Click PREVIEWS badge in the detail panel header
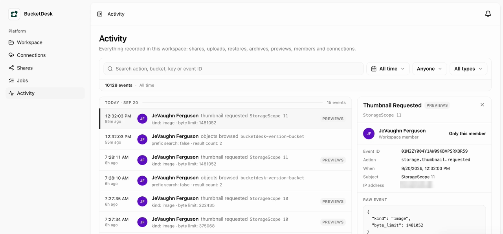The height and width of the screenshot is (234, 503). point(437,105)
